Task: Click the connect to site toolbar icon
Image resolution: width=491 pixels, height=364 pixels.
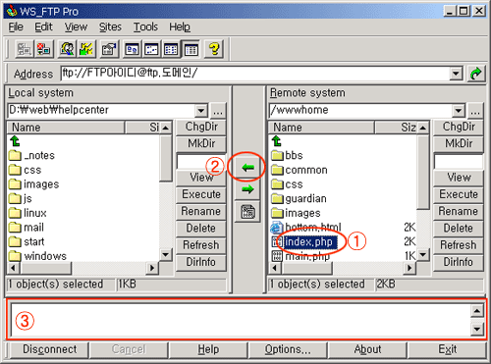Action: pos(24,49)
